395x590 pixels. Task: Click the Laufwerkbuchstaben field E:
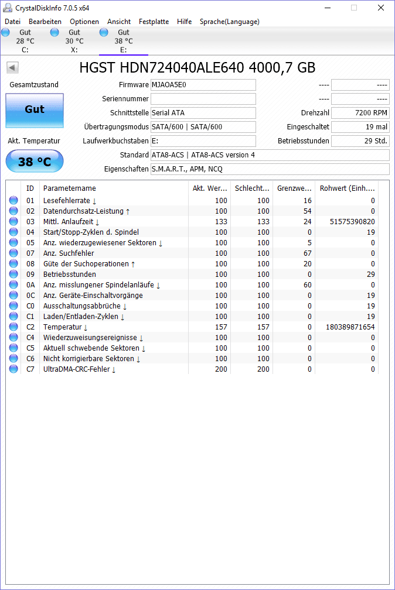(203, 140)
